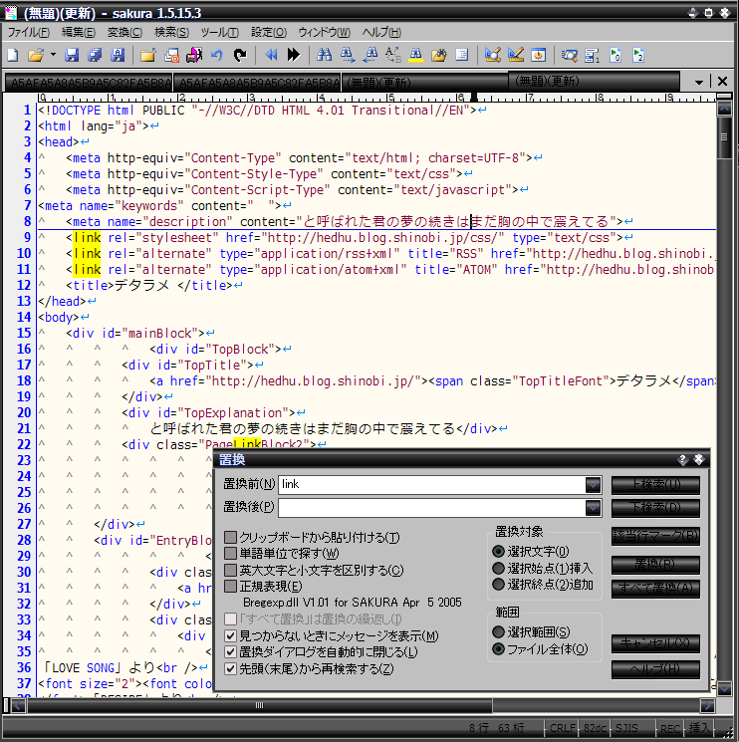The image size is (739, 742).
Task: Click the toolbar icon with page marked 2
Action: [x=637, y=56]
